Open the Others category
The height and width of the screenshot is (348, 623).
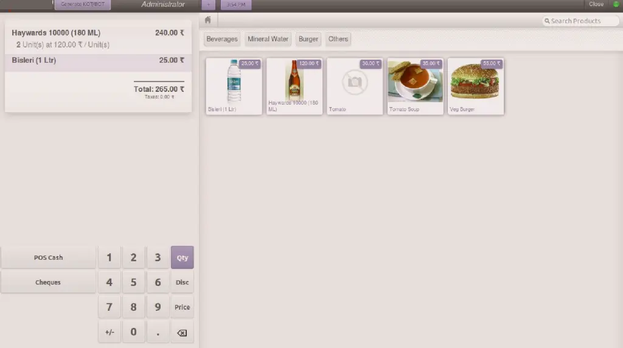[x=338, y=39]
